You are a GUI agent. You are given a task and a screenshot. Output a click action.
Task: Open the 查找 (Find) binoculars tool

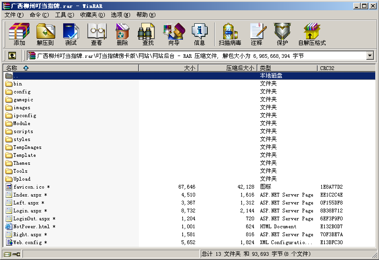(148, 34)
